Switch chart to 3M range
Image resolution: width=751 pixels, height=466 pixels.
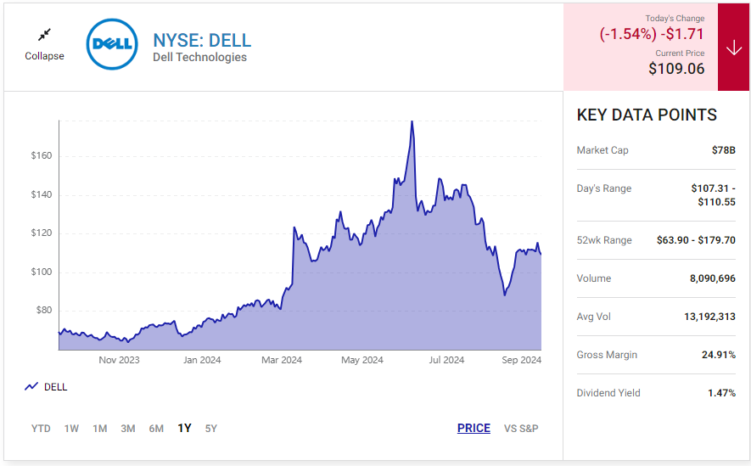tap(127, 429)
